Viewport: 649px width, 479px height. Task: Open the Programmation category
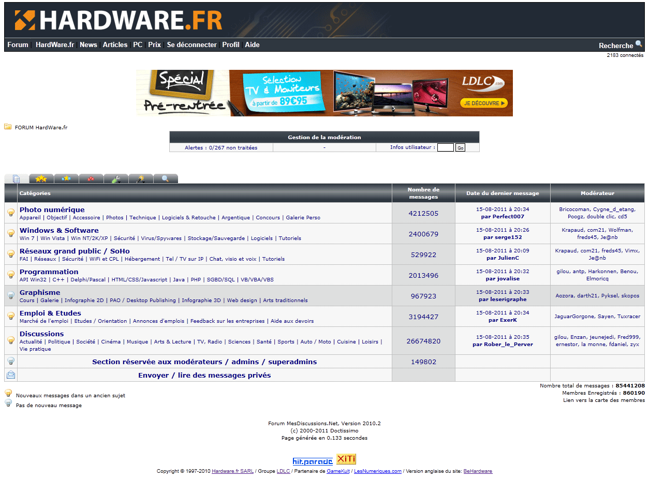point(49,272)
